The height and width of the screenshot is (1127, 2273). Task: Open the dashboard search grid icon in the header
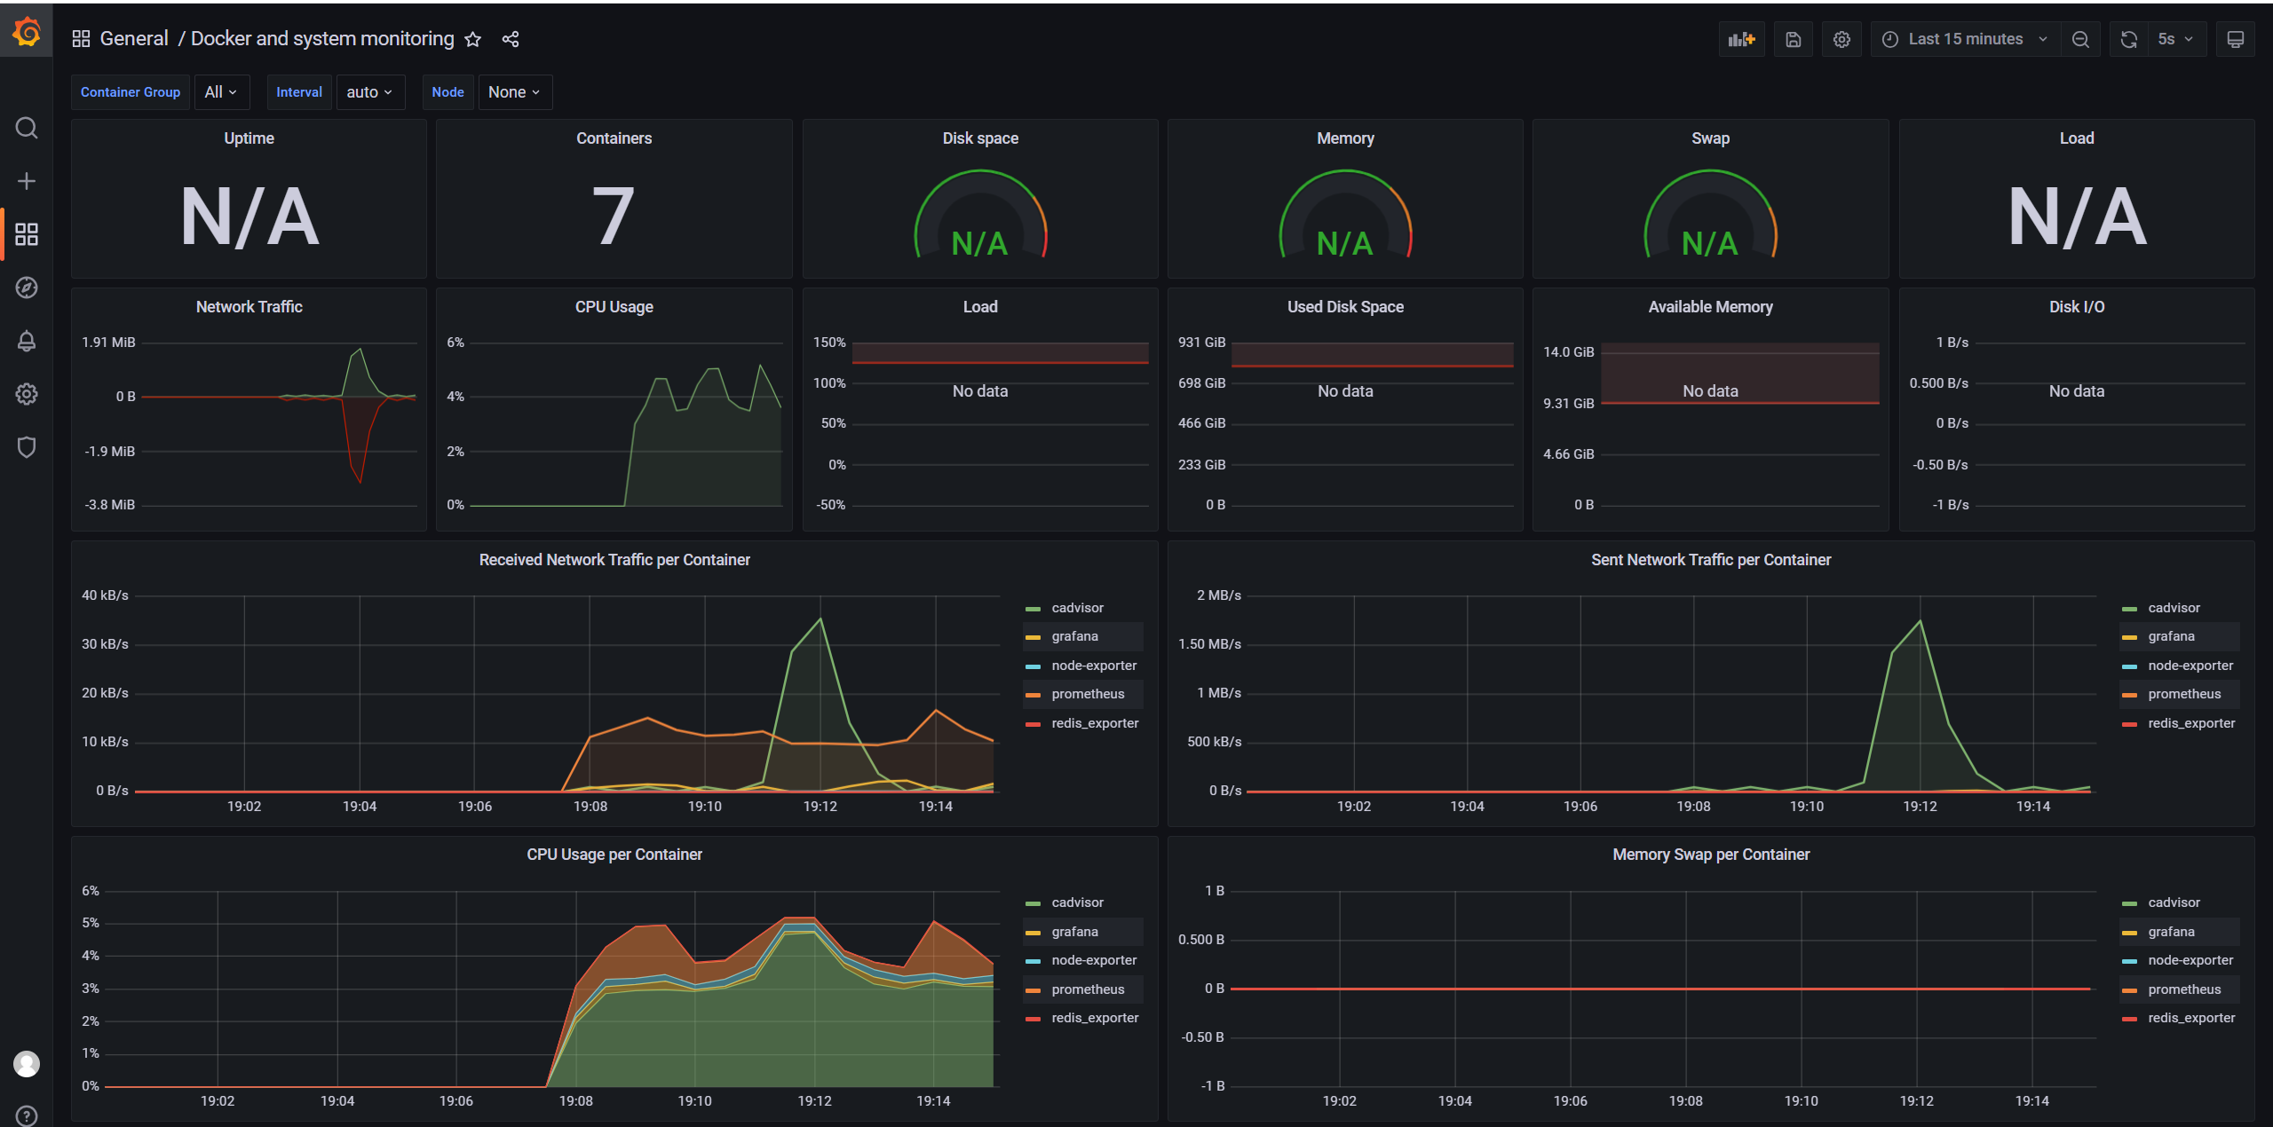[x=81, y=39]
